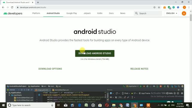Open the Google Play tab
192x108 pixels.
(72, 13)
